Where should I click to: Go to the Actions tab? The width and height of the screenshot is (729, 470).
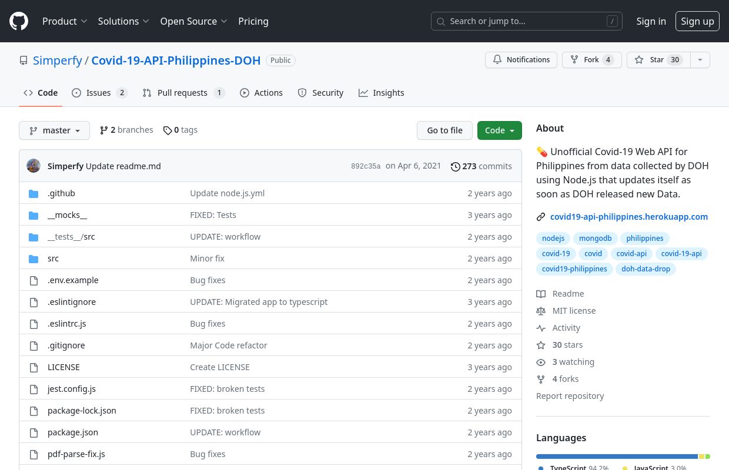point(261,93)
